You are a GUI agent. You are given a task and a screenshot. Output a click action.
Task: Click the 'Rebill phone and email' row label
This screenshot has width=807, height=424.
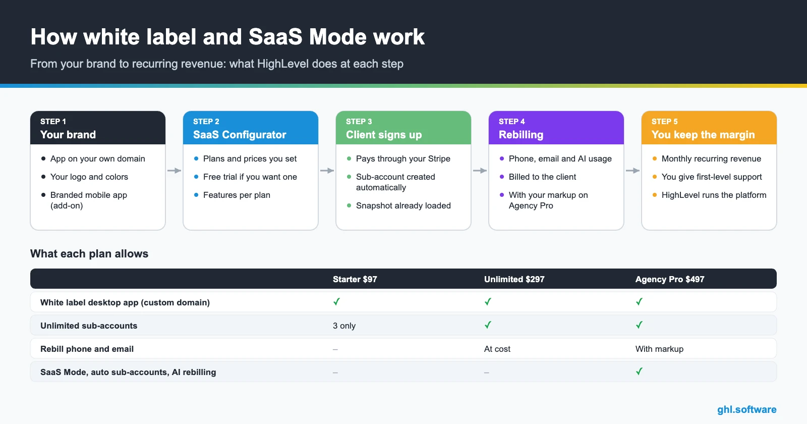(x=87, y=349)
